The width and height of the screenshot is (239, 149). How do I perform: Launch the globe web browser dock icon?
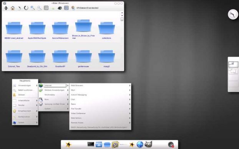tap(140, 144)
